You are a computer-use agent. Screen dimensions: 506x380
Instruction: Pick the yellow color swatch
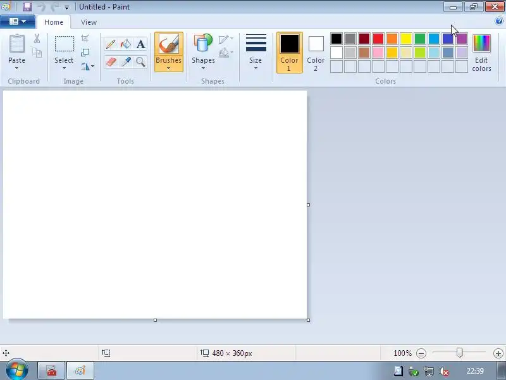406,39
